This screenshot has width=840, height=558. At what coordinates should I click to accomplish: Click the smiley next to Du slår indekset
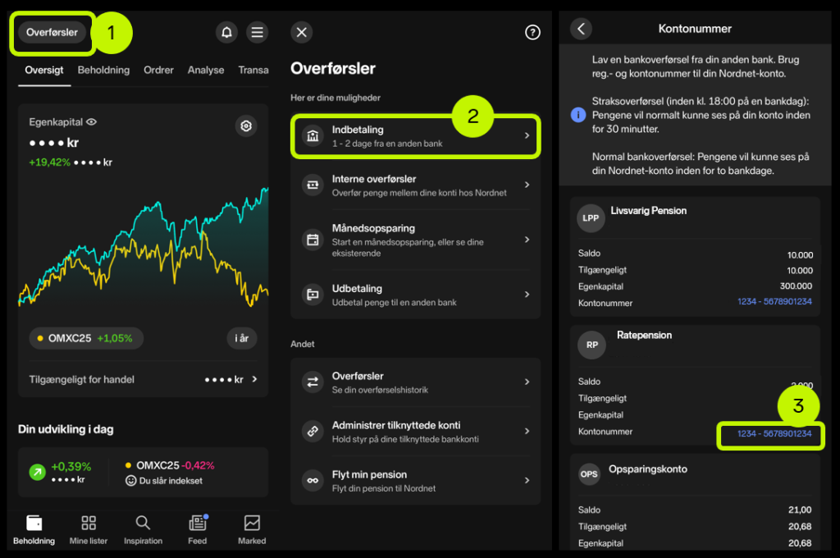130,481
